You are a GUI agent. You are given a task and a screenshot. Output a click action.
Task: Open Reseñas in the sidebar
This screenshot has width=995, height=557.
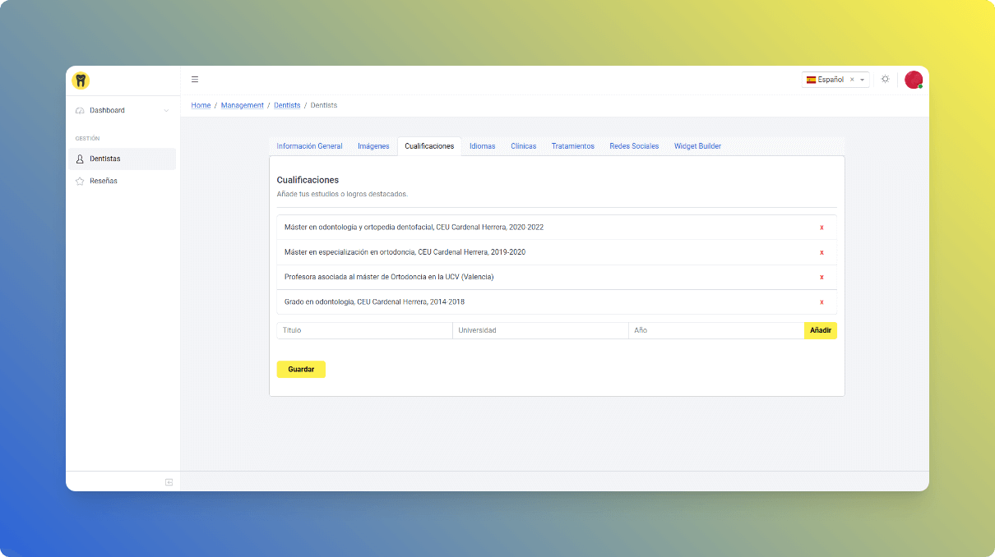104,181
